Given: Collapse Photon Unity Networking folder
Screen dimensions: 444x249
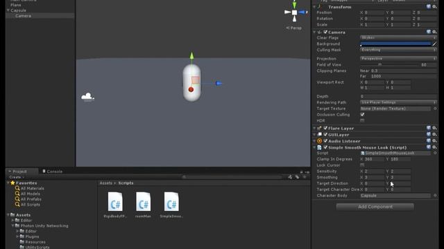Looking at the screenshot, I should pos(12,226).
